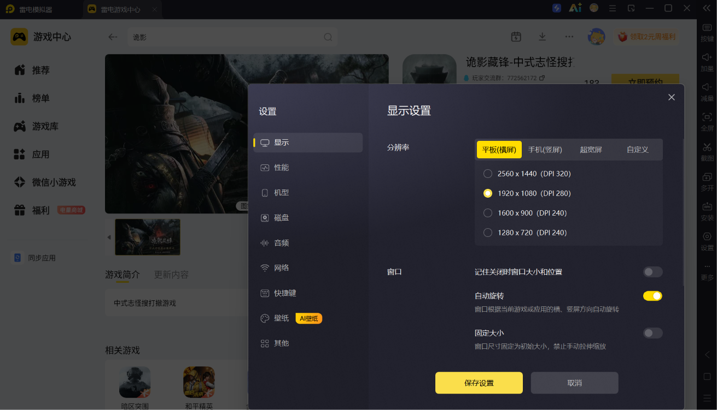Screen dimensions: 717x410
Task: Switch to 手机(竖屏) resolution tab
Action: click(x=545, y=150)
